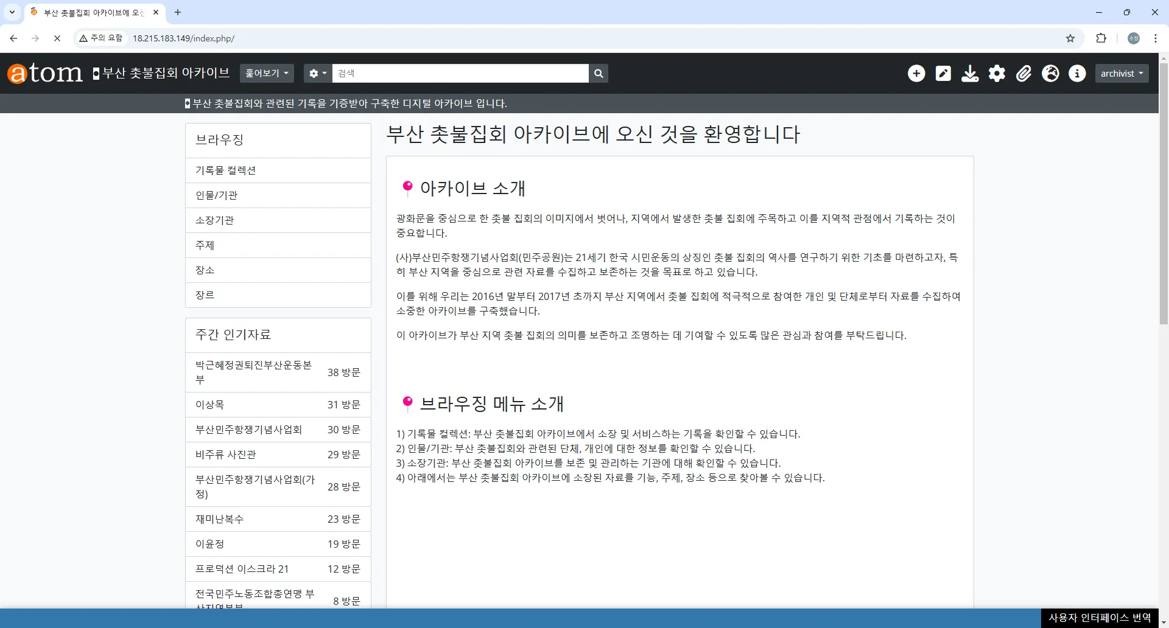This screenshot has height=628, width=1169.
Task: Click the 브라우징 sidebar heading
Action: pos(219,140)
